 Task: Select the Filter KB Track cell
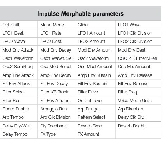[x=56, y=92]
